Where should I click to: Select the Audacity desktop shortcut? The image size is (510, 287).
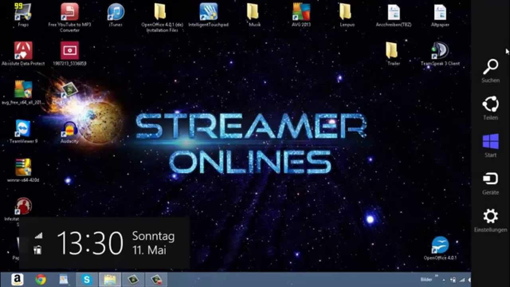70,131
